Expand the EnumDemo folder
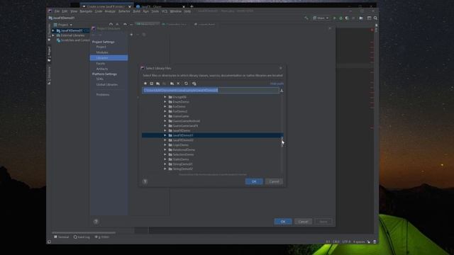This screenshot has height=255, width=454. coord(165,102)
